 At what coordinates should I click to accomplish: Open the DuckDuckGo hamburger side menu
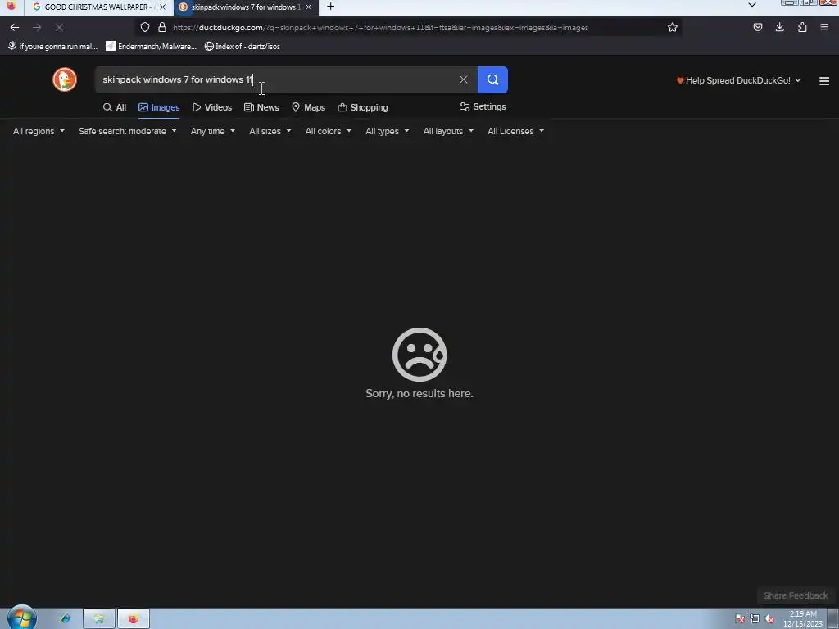click(x=824, y=81)
